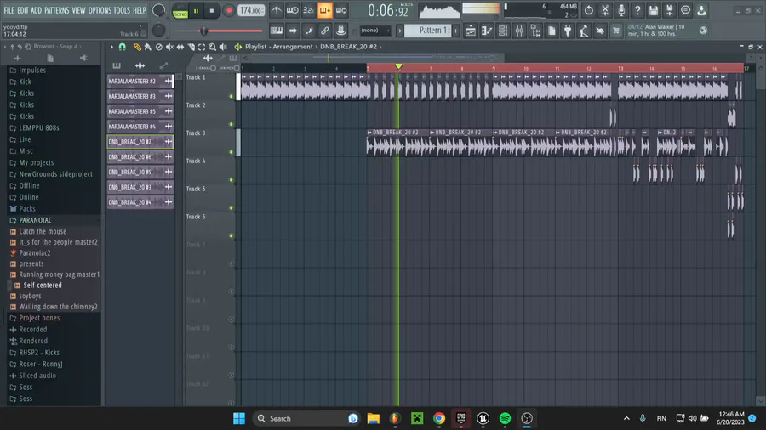Select the playlist Delete tool
The height and width of the screenshot is (430, 766).
[x=159, y=47]
